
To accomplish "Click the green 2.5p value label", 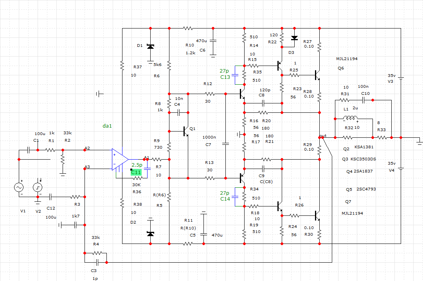I will [137, 165].
